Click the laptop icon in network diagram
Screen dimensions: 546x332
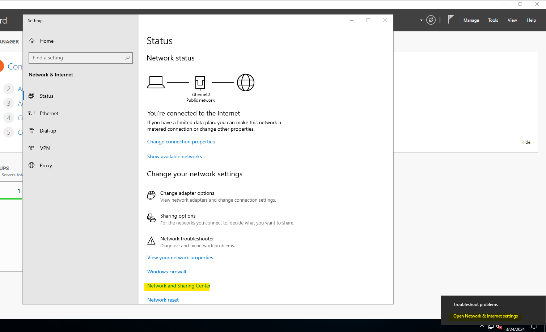(156, 82)
